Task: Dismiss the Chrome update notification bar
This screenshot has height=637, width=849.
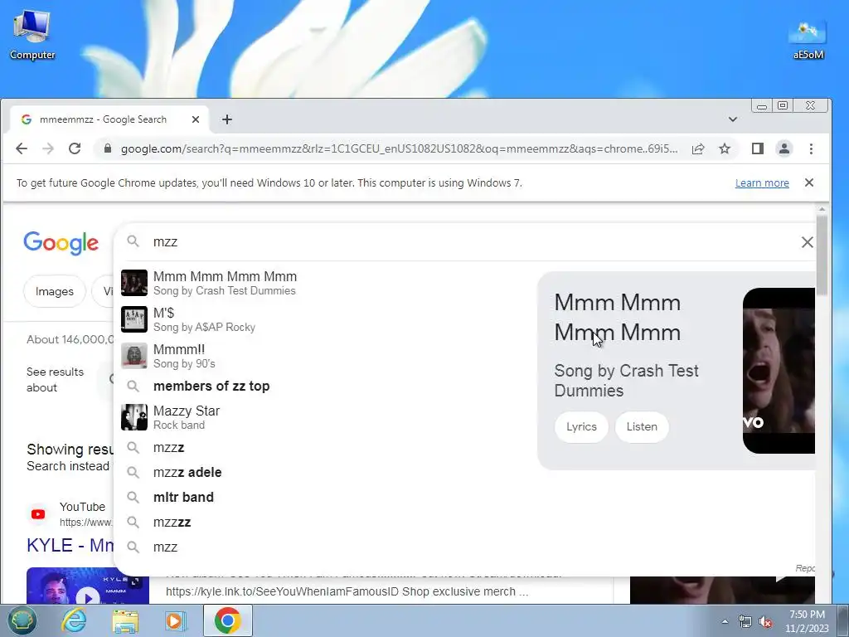Action: coord(809,182)
